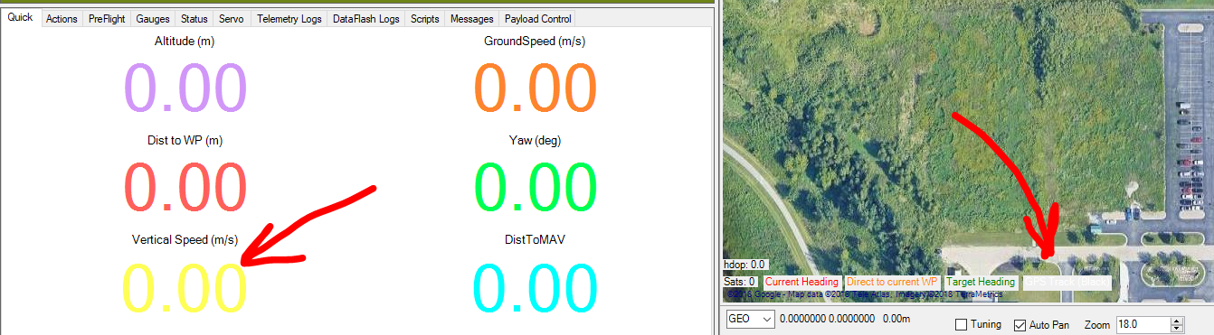Screen dimensions: 1214x335
Task: Click the Zoom value field showing 18.0
Action: pyautogui.click(x=1143, y=324)
